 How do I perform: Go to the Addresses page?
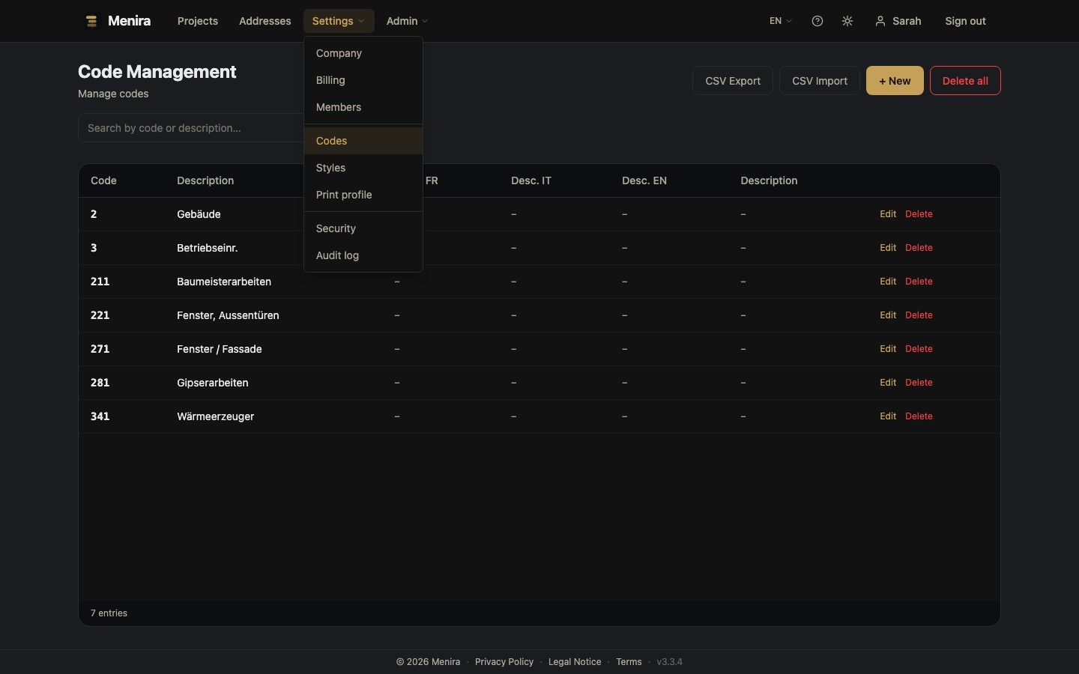coord(265,21)
